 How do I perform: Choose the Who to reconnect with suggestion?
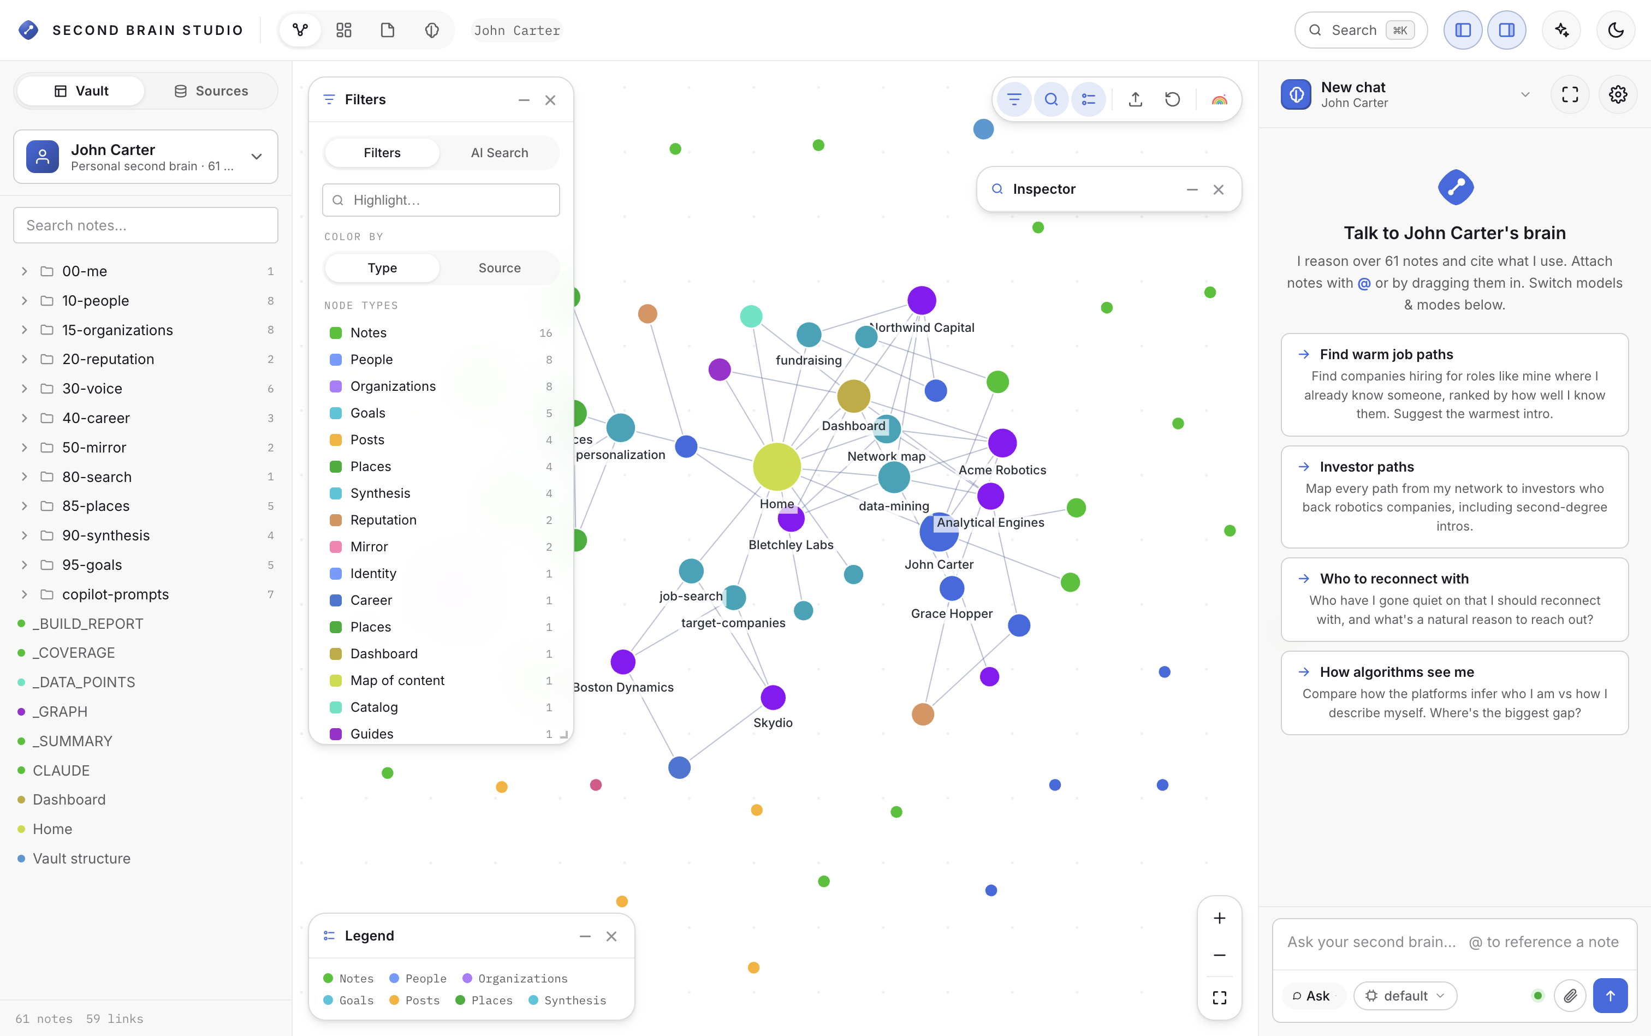pyautogui.click(x=1454, y=599)
